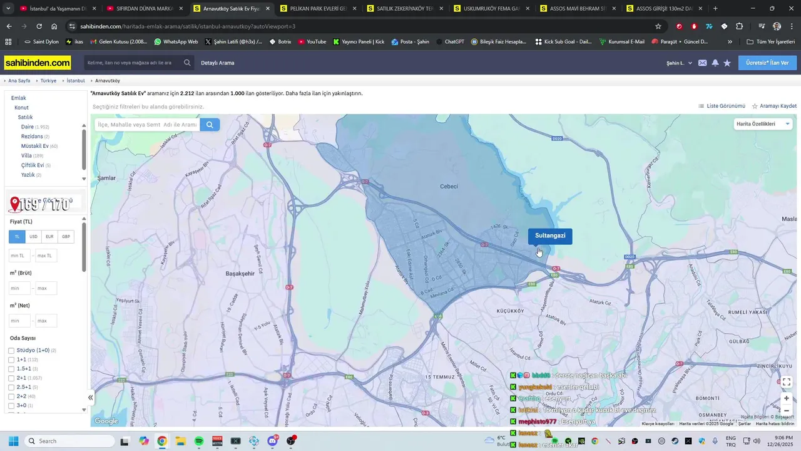Reload the page
801x451 pixels.
[x=39, y=26]
